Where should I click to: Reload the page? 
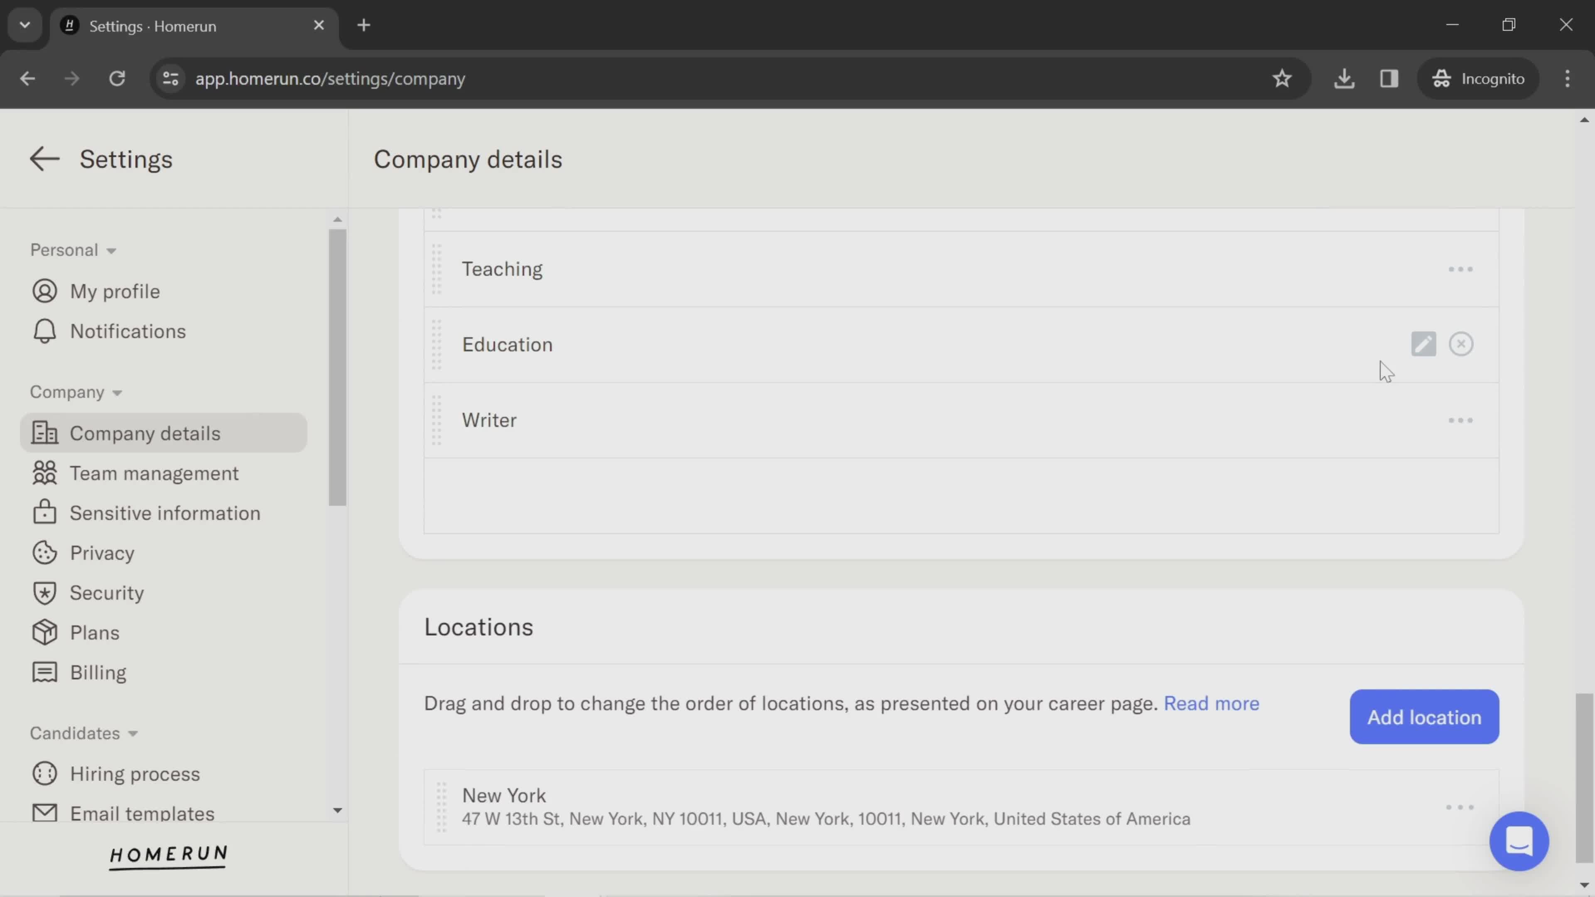click(117, 78)
